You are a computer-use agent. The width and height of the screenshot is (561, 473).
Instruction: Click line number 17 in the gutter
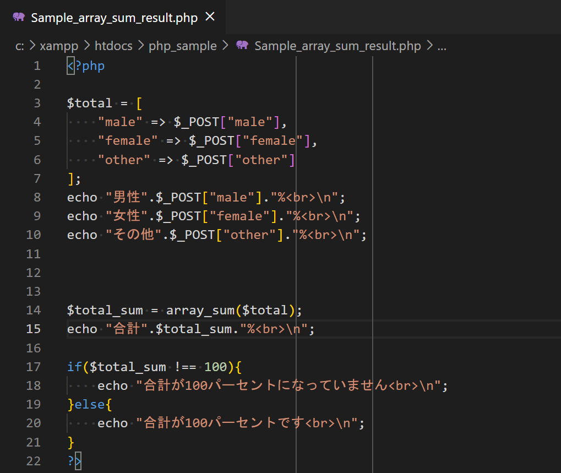coord(34,367)
